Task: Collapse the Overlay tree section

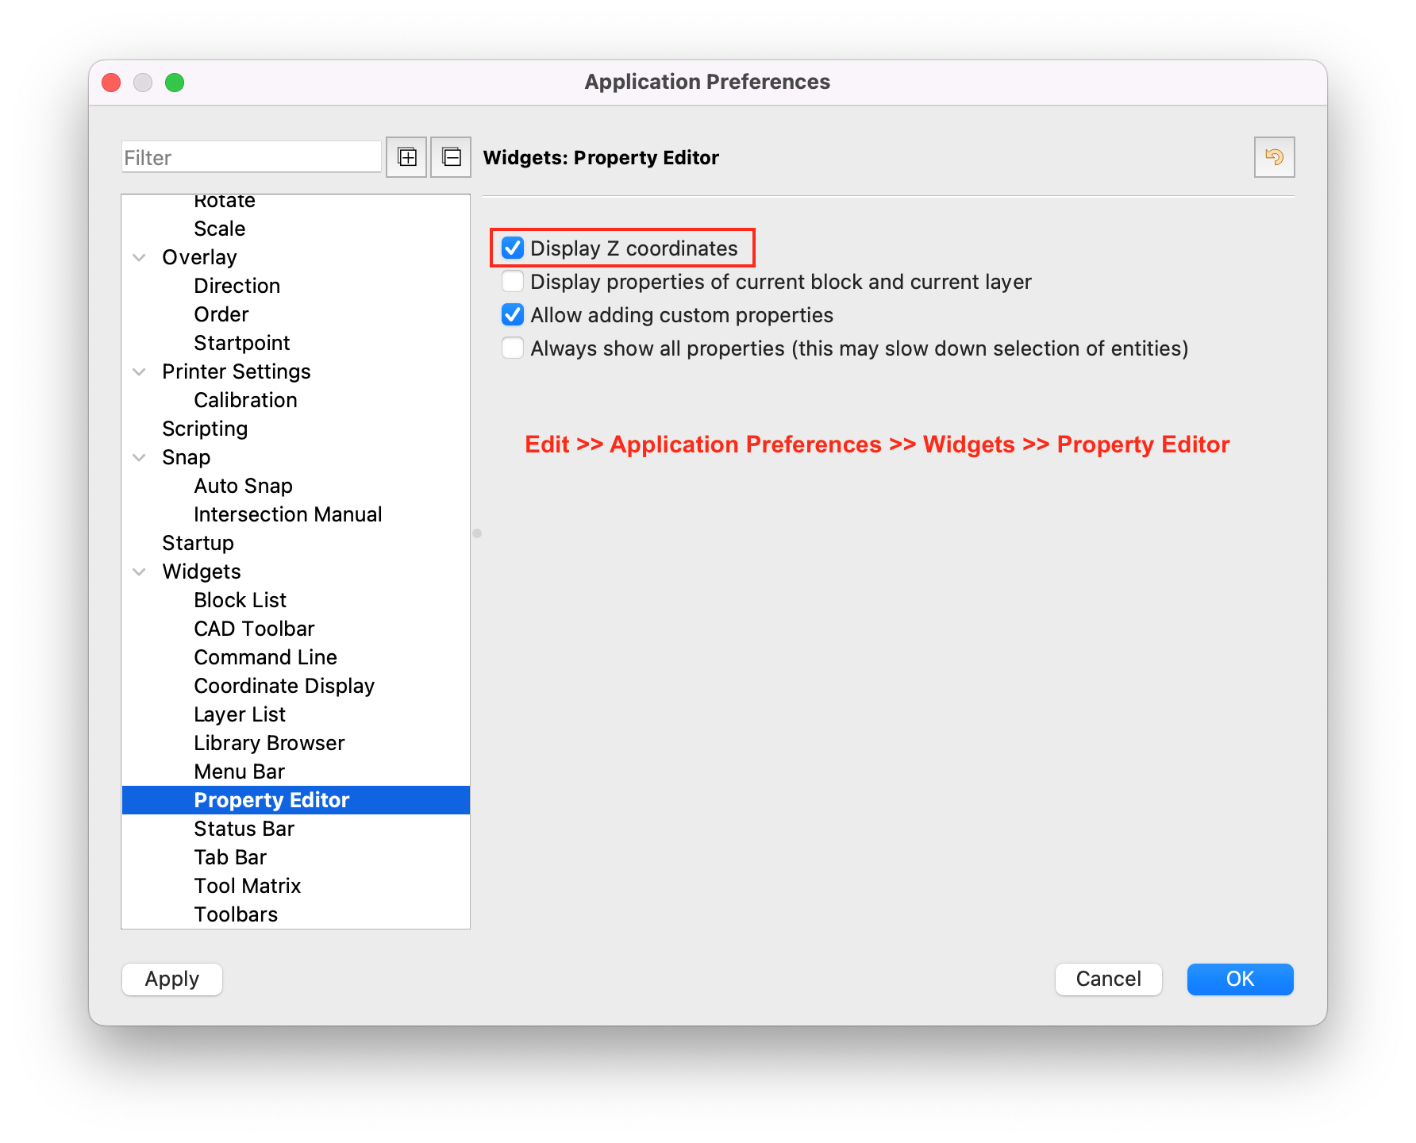Action: [x=140, y=257]
